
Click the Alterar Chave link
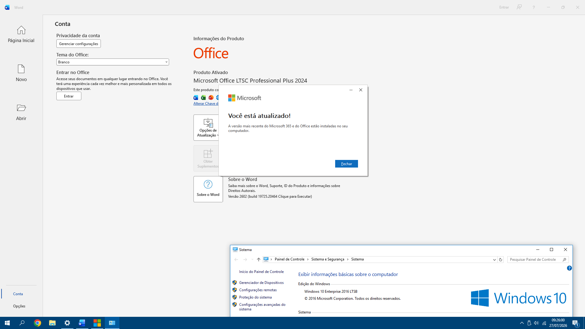pos(206,104)
